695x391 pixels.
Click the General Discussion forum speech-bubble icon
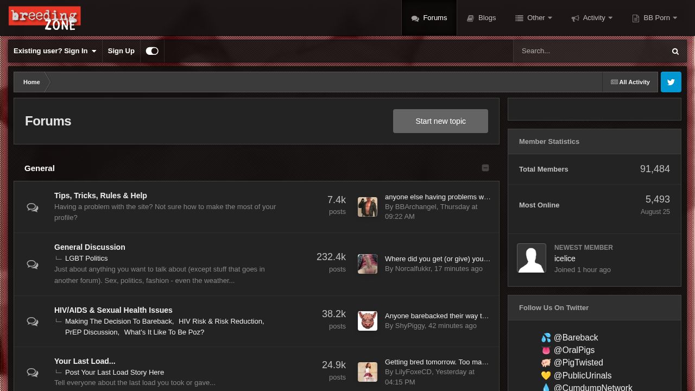point(33,264)
